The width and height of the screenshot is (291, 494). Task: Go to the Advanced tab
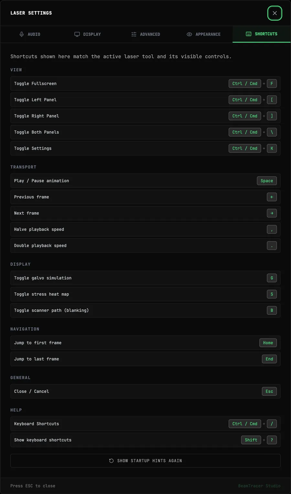[x=145, y=34]
